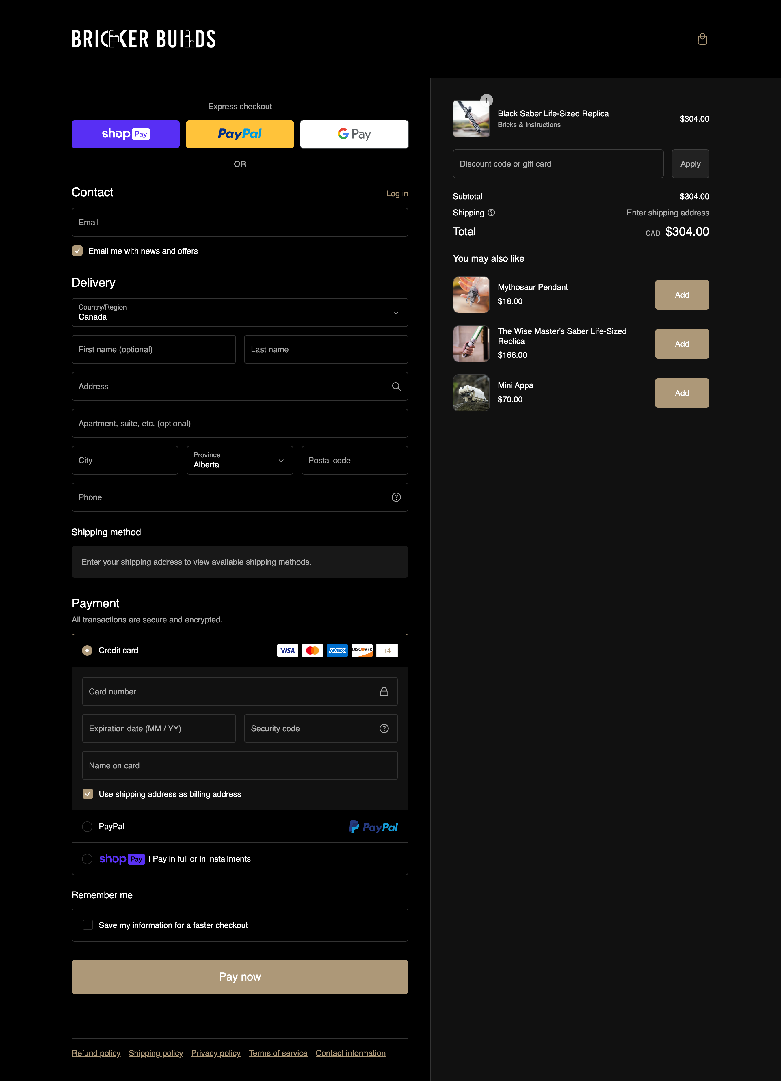The height and width of the screenshot is (1081, 781).
Task: Show the +4 more card types badge
Action: 387,651
